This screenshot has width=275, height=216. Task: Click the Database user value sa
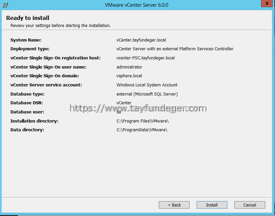(x=119, y=112)
